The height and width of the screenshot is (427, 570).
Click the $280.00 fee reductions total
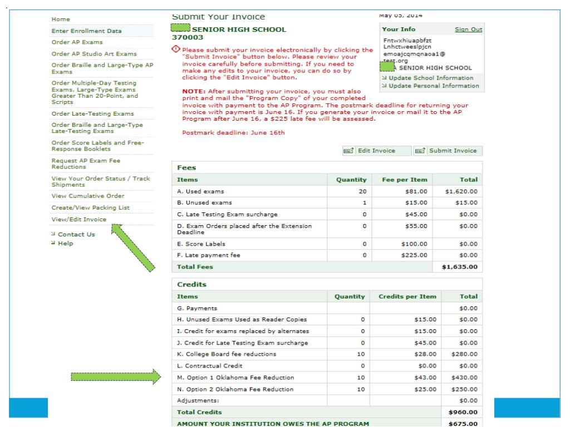pos(464,354)
